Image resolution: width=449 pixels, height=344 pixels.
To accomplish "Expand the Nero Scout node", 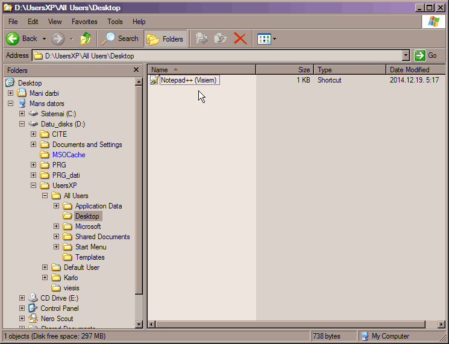I will point(22,319).
